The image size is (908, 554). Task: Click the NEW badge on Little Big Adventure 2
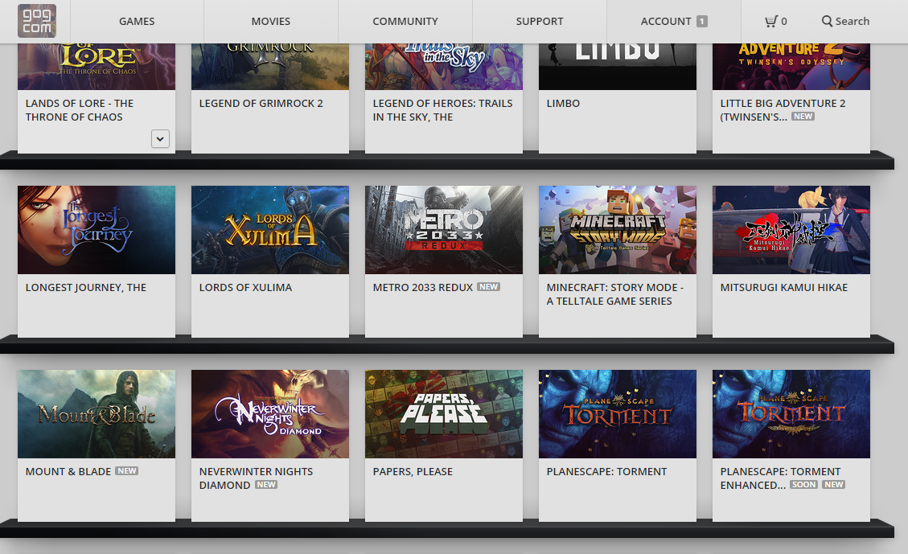[803, 117]
